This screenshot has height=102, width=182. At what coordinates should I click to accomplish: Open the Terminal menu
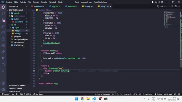click(52, 2)
